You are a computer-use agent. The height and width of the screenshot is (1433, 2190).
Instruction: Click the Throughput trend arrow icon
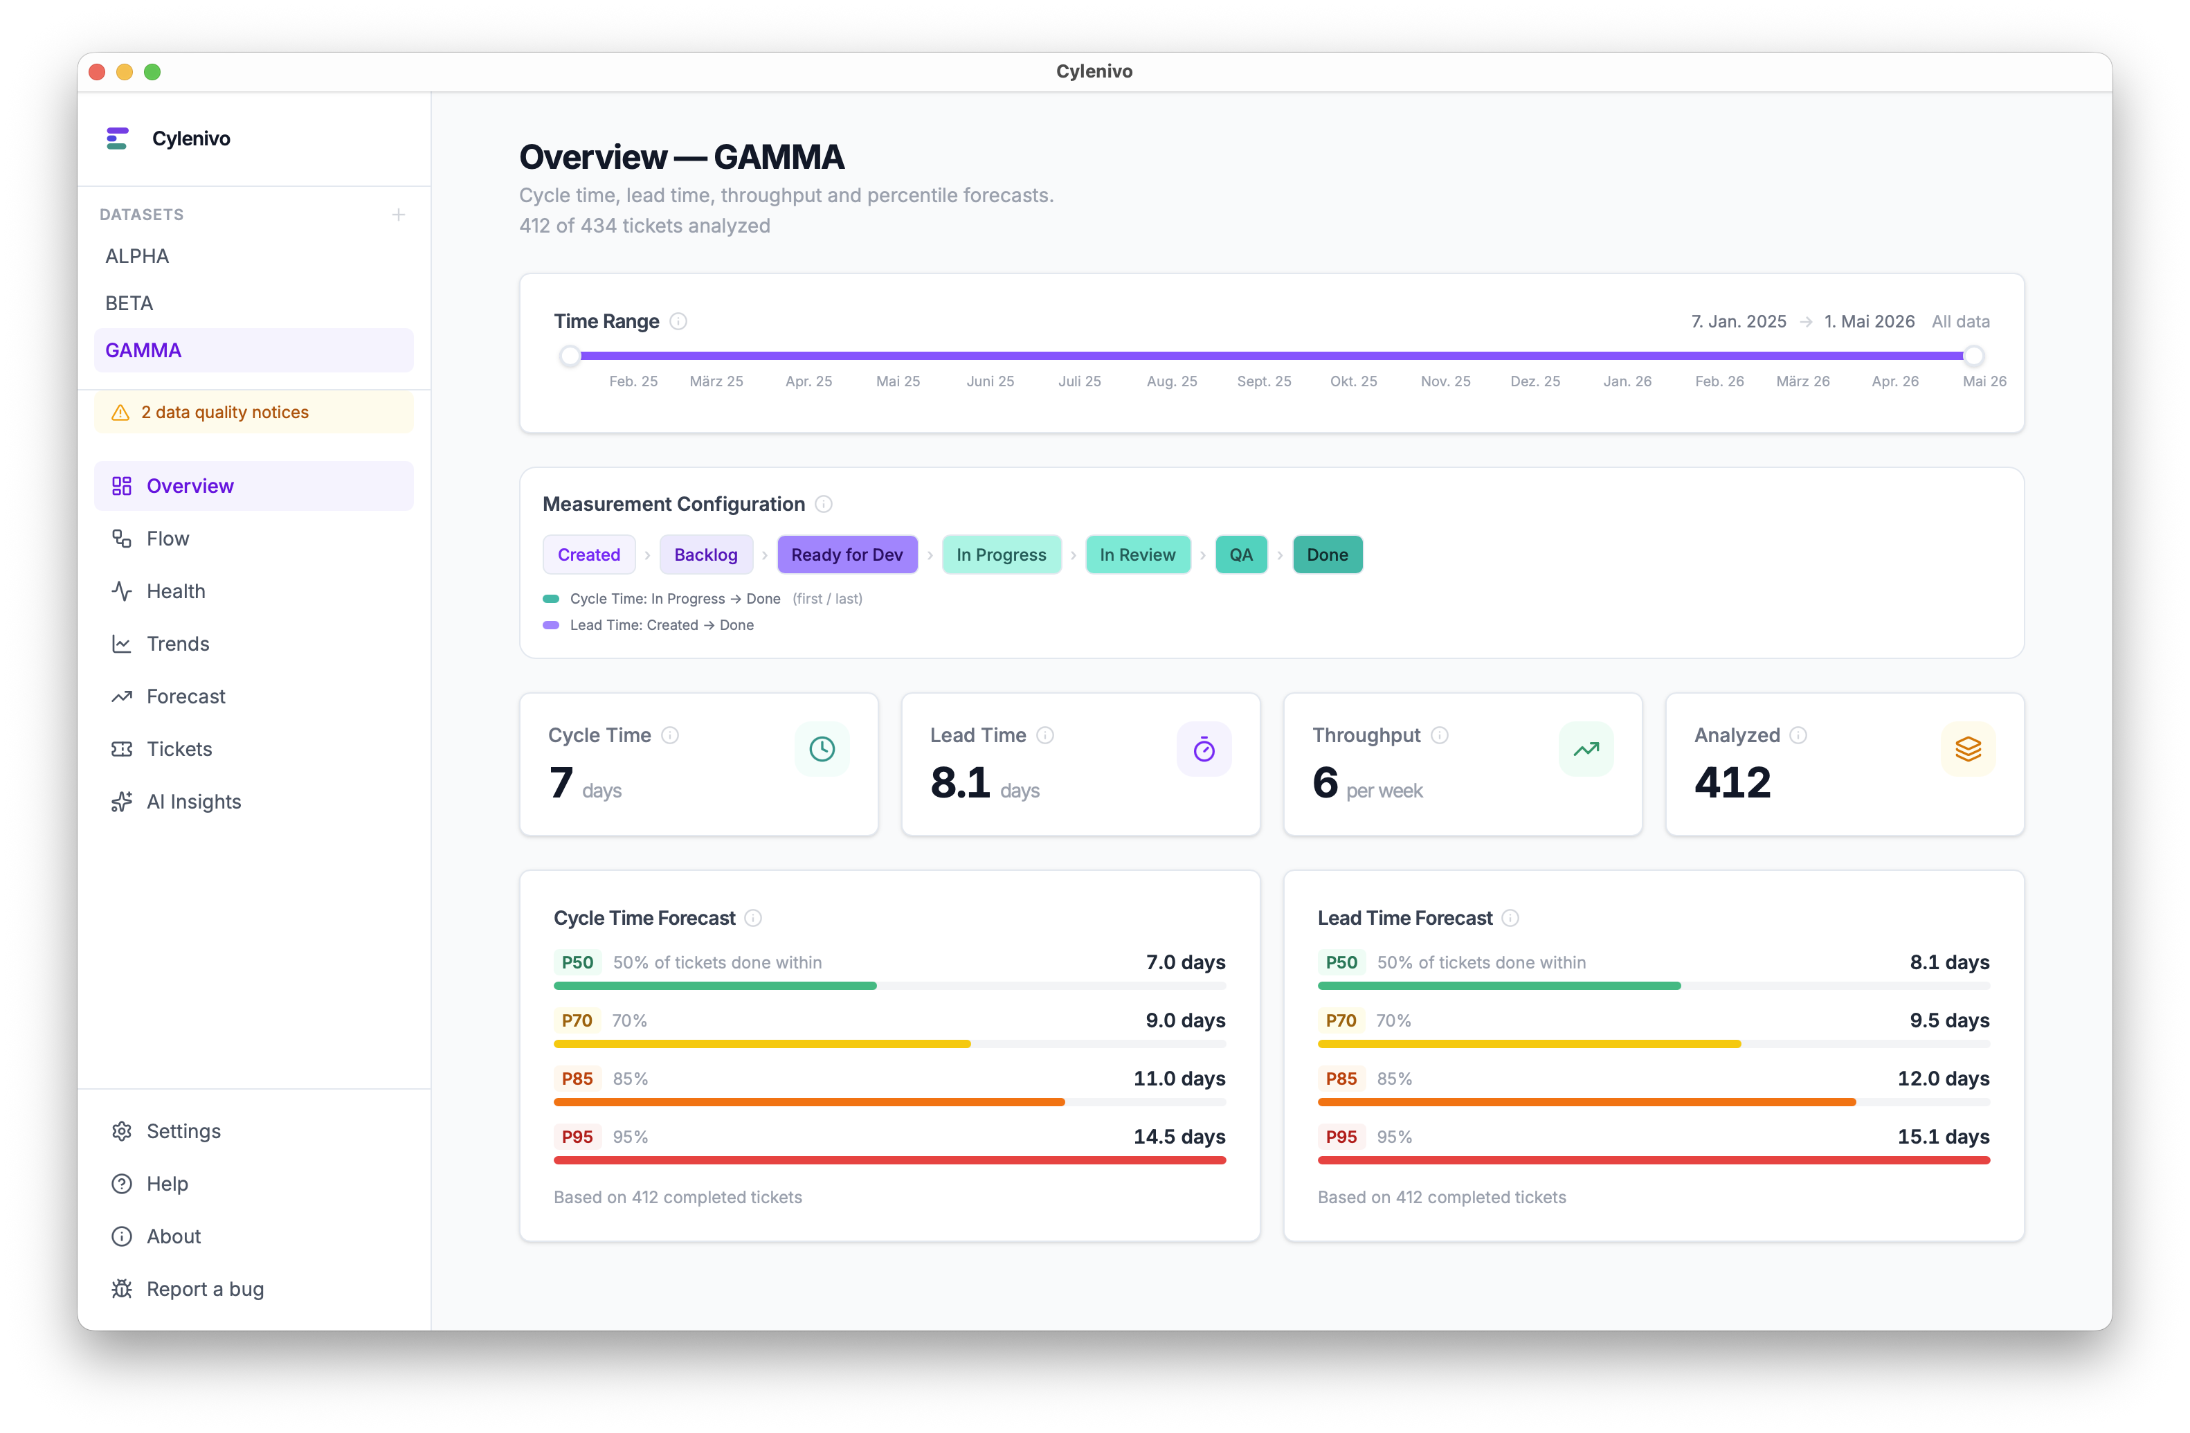1586,749
